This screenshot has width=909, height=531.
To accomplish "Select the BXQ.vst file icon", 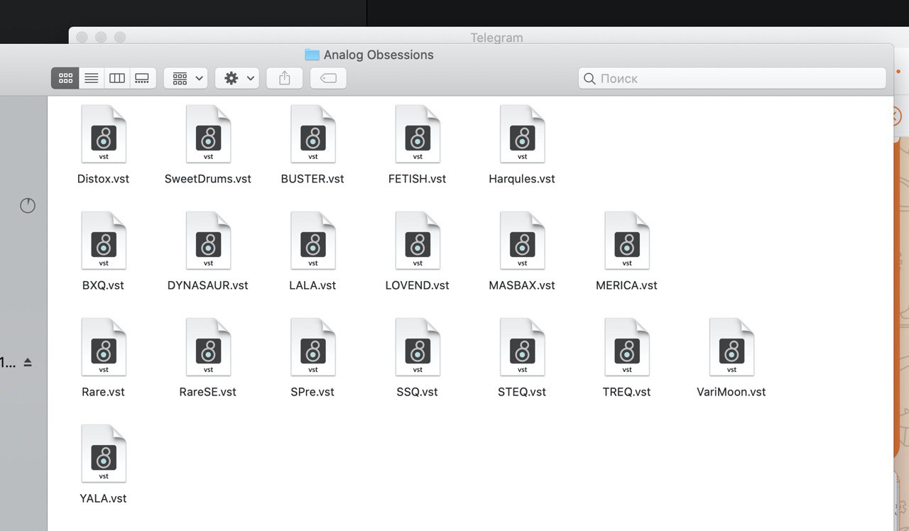I will tap(104, 241).
